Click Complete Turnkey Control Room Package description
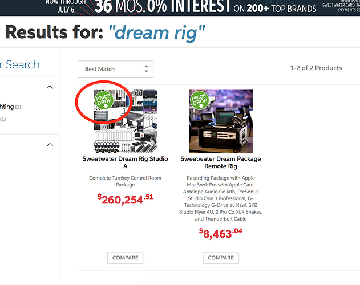 (125, 181)
